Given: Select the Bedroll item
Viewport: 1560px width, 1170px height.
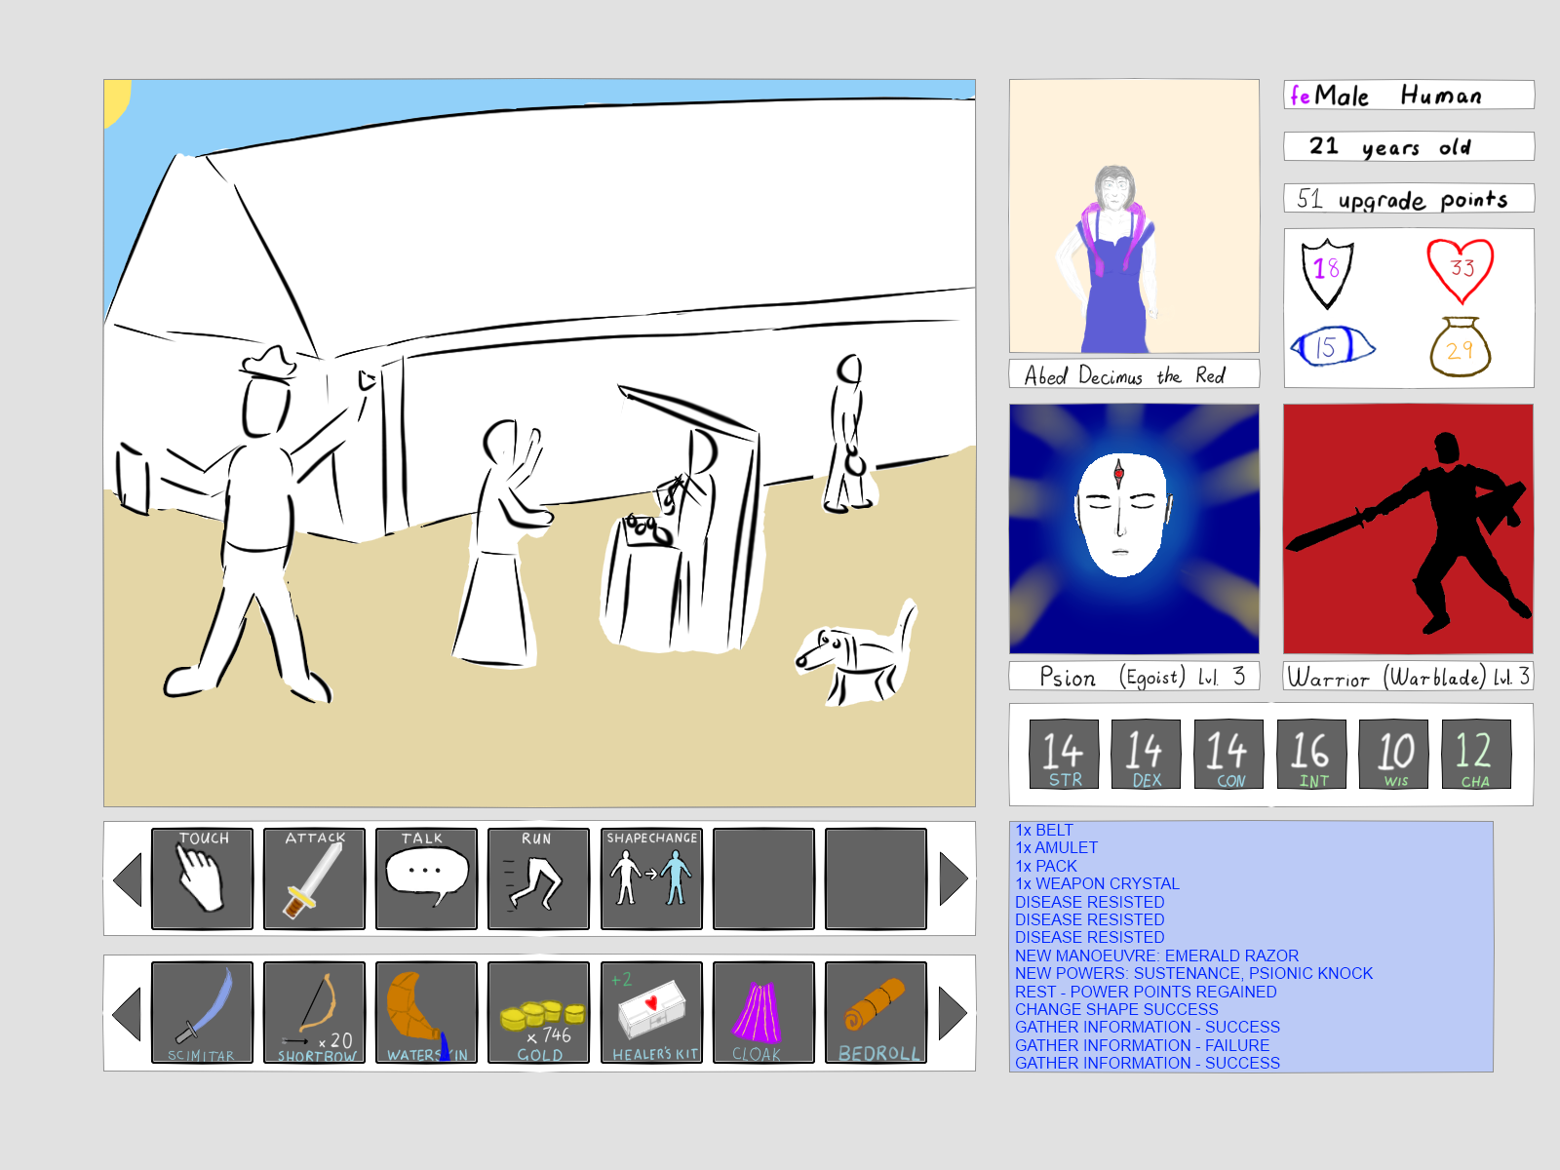Looking at the screenshot, I should pyautogui.click(x=876, y=1012).
